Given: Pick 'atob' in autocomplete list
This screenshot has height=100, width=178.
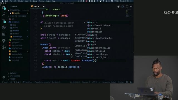Looking at the screenshot, I should pyautogui.click(x=109, y=44).
